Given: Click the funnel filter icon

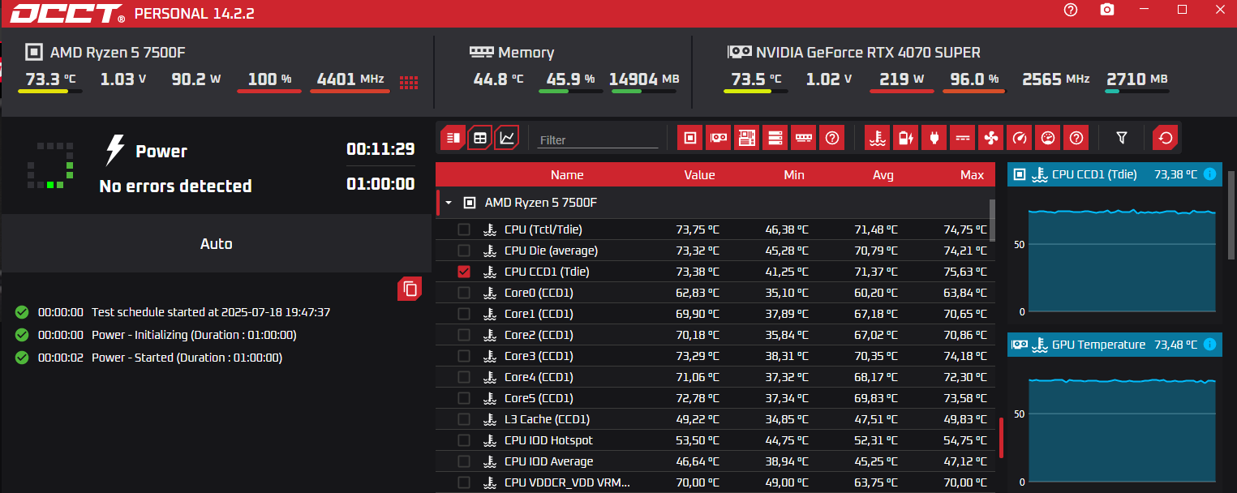Looking at the screenshot, I should coord(1122,138).
